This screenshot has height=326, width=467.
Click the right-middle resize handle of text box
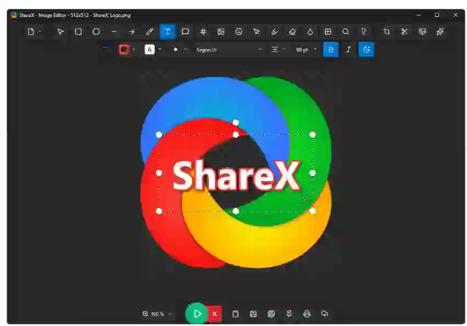pos(312,173)
